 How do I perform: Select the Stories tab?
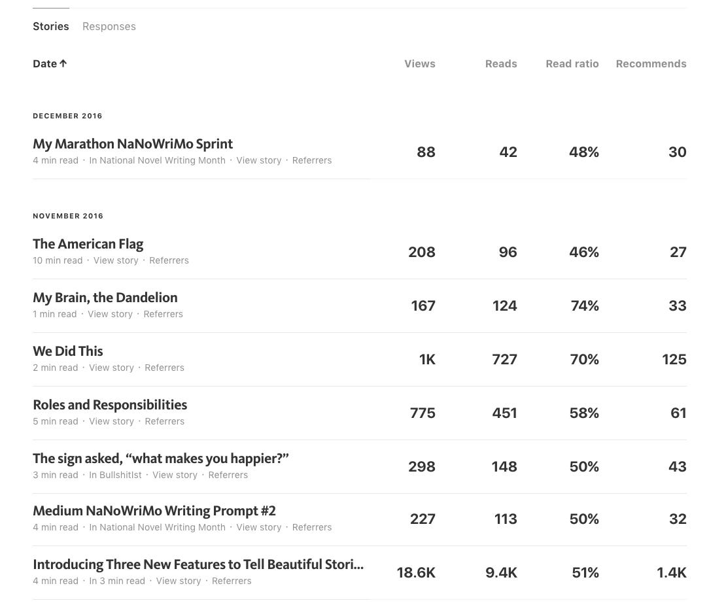(x=51, y=27)
